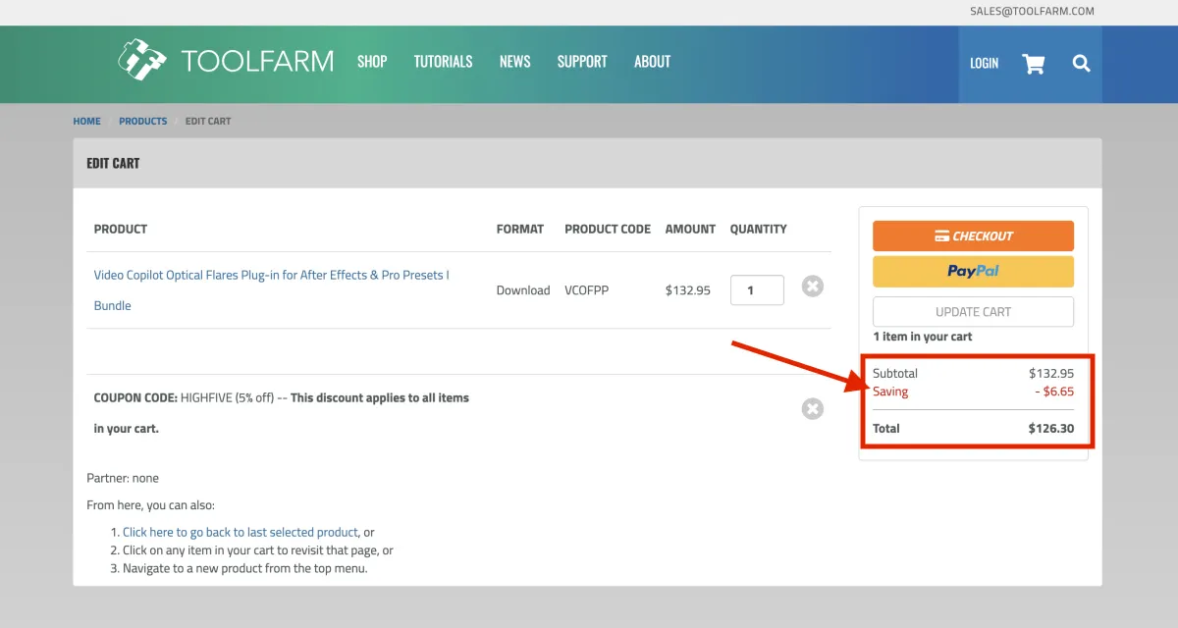Click the Update Cart button
The width and height of the screenshot is (1178, 628).
[x=973, y=312]
